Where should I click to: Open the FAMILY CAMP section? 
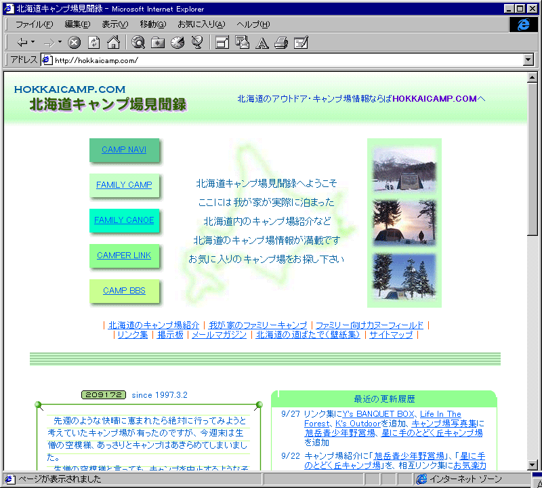pyautogui.click(x=124, y=185)
